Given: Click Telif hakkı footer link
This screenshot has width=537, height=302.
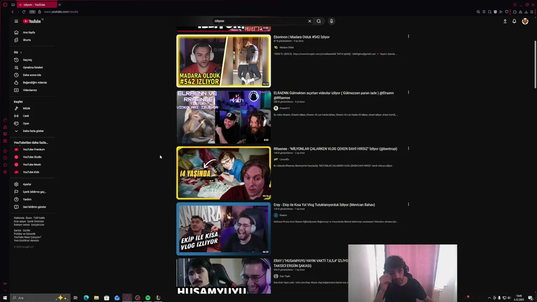Looking at the screenshot, I should point(39,218).
